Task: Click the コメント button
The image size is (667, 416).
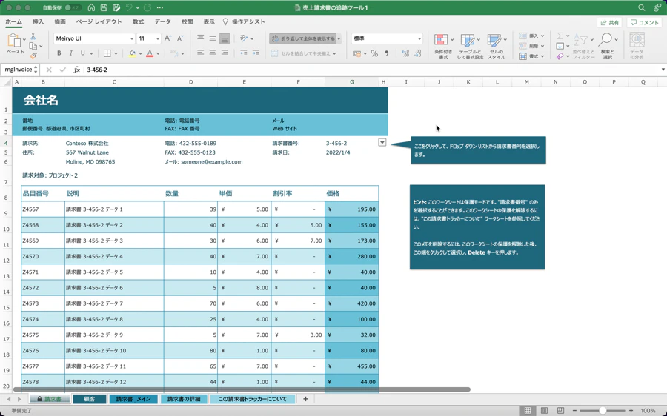Action: (x=644, y=22)
